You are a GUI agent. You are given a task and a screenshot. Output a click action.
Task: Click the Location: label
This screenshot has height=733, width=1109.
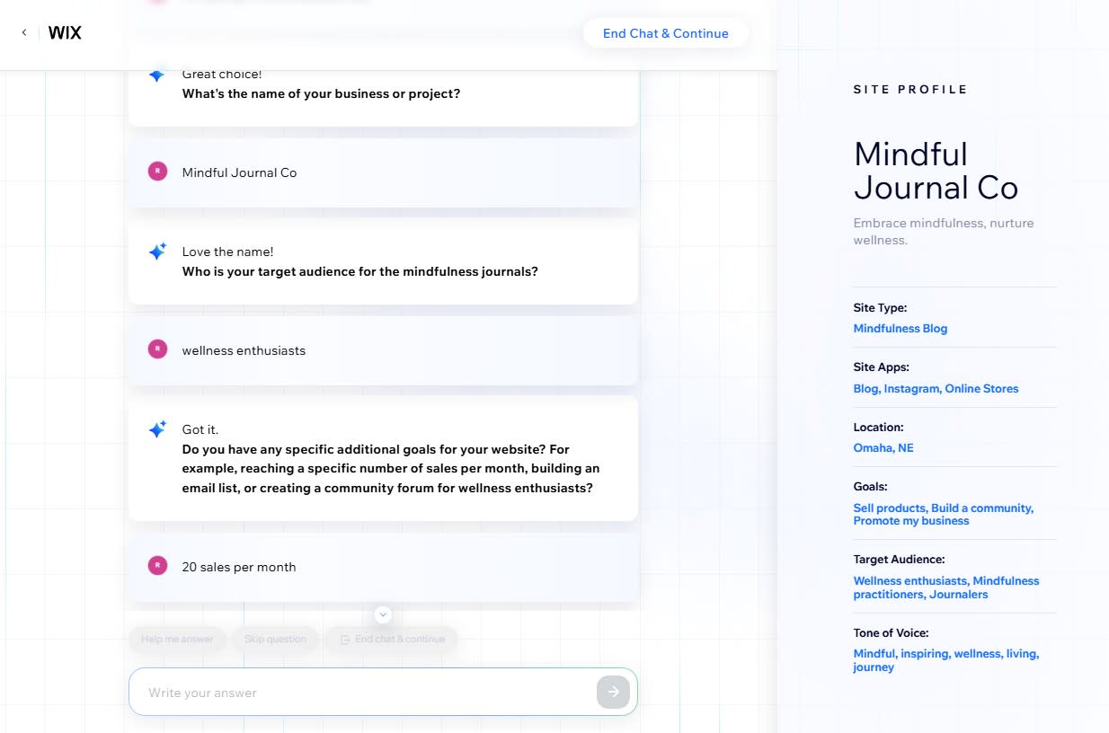(878, 428)
